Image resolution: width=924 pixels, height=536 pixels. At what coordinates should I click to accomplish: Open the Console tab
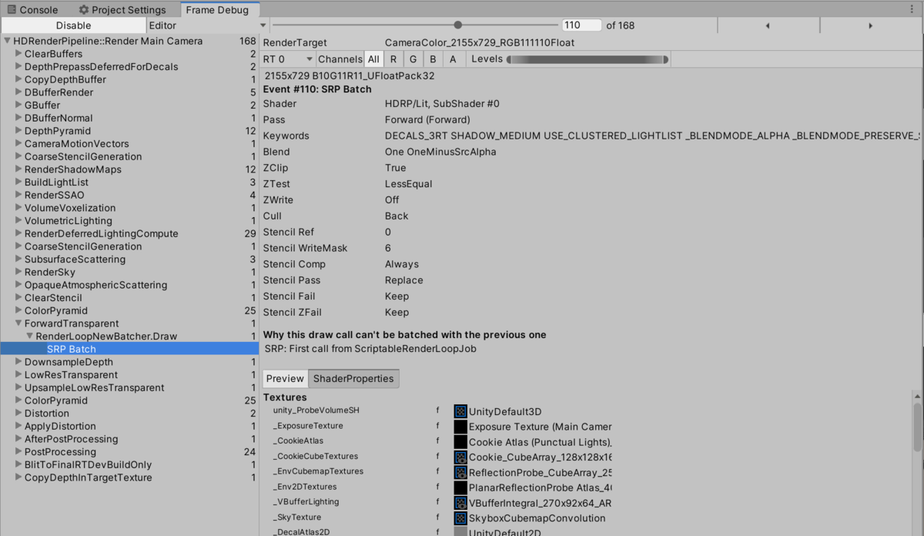click(32, 10)
